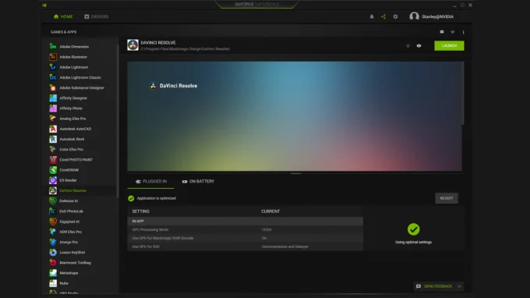
Task: Click the DaVinci Resolve header logo
Action: (x=132, y=45)
